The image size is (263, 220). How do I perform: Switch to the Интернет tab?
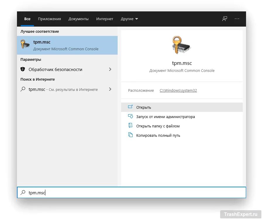tap(105, 19)
